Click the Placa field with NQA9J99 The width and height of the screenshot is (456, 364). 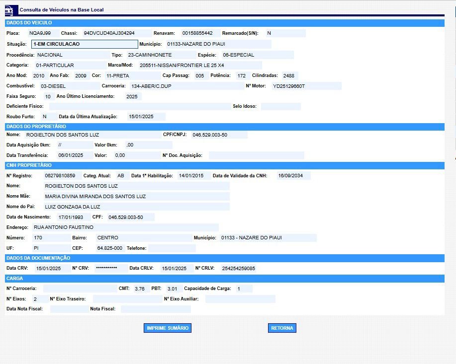point(42,33)
